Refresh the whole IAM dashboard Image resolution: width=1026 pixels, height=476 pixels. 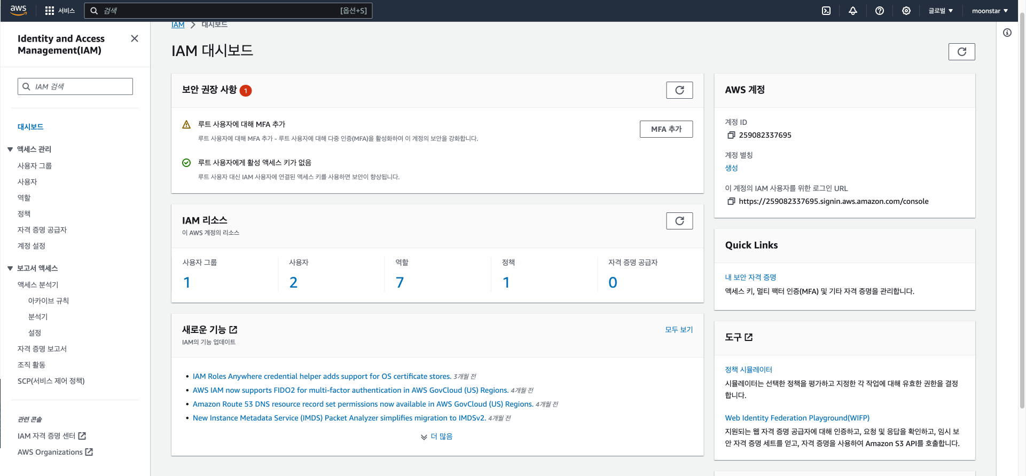point(962,52)
